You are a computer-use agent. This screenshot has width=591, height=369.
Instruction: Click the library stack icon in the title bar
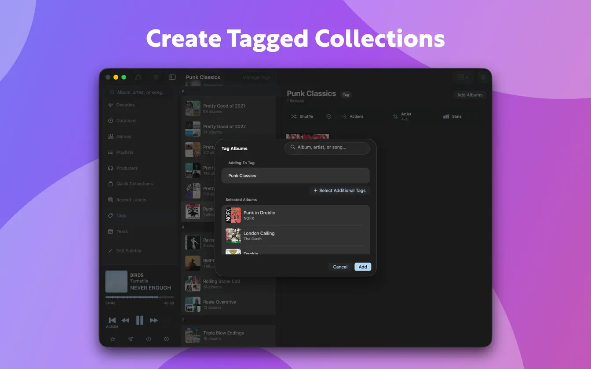(138, 77)
